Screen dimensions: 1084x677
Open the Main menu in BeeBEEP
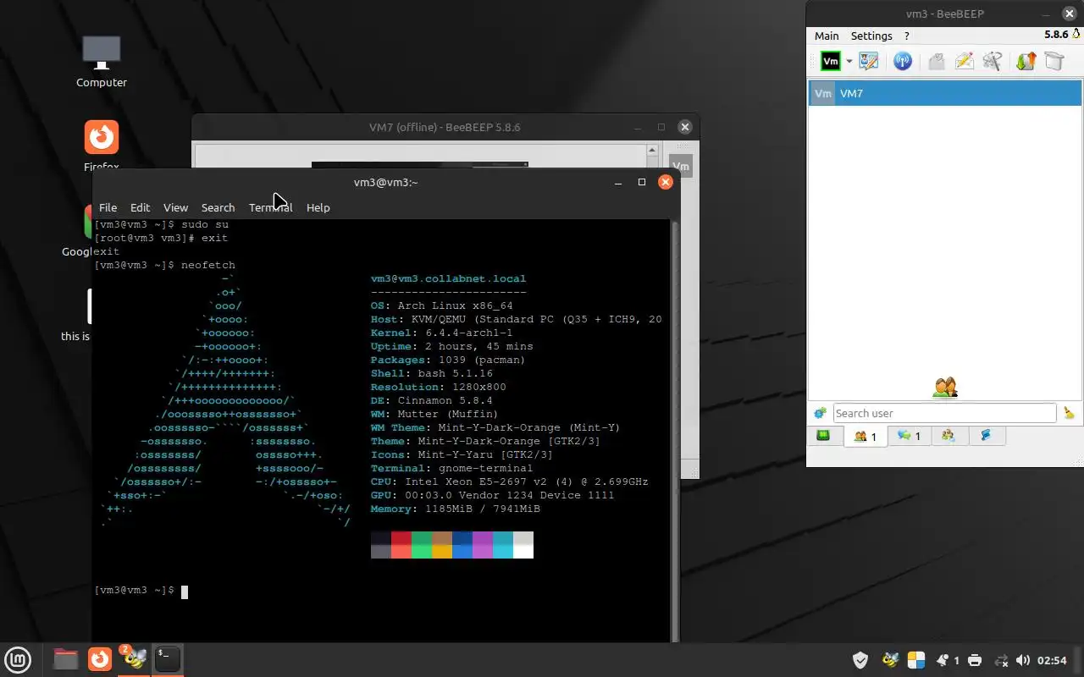(827, 36)
